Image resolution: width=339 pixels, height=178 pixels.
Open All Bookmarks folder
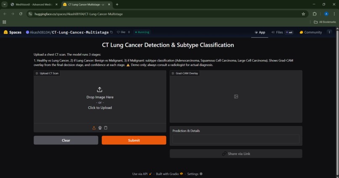coord(325,22)
